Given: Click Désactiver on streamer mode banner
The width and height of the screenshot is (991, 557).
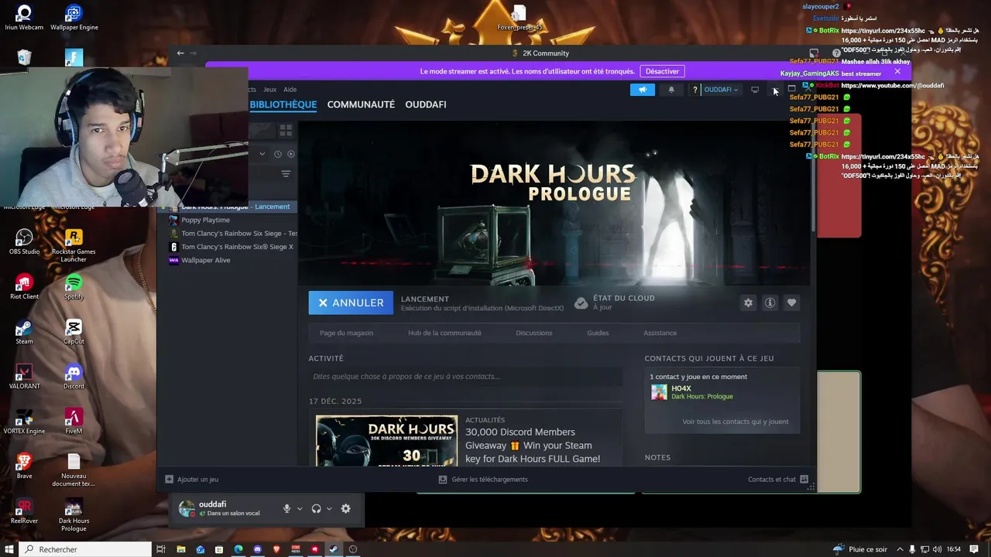Looking at the screenshot, I should click(662, 71).
